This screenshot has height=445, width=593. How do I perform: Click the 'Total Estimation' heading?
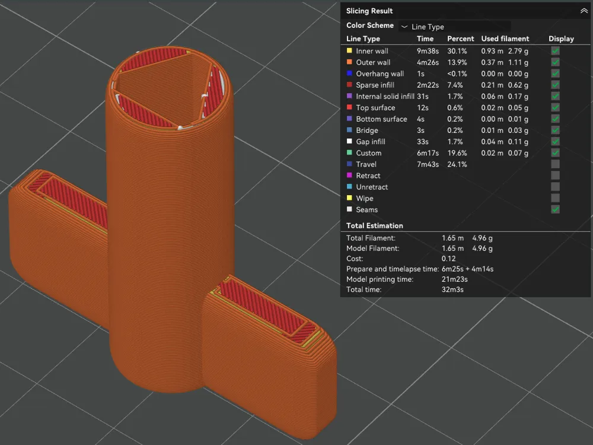374,226
